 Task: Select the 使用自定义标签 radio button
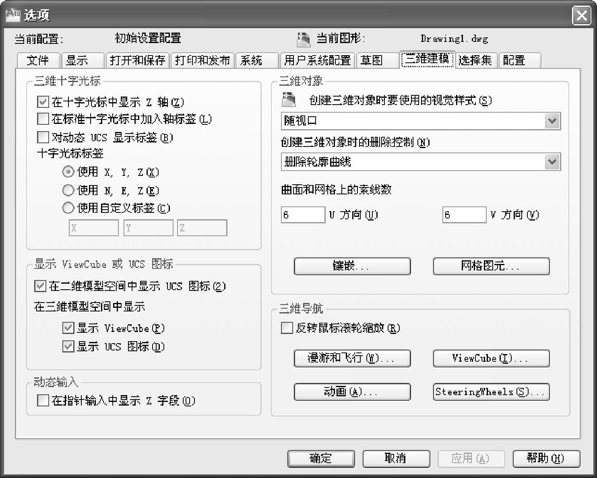pyautogui.click(x=68, y=208)
